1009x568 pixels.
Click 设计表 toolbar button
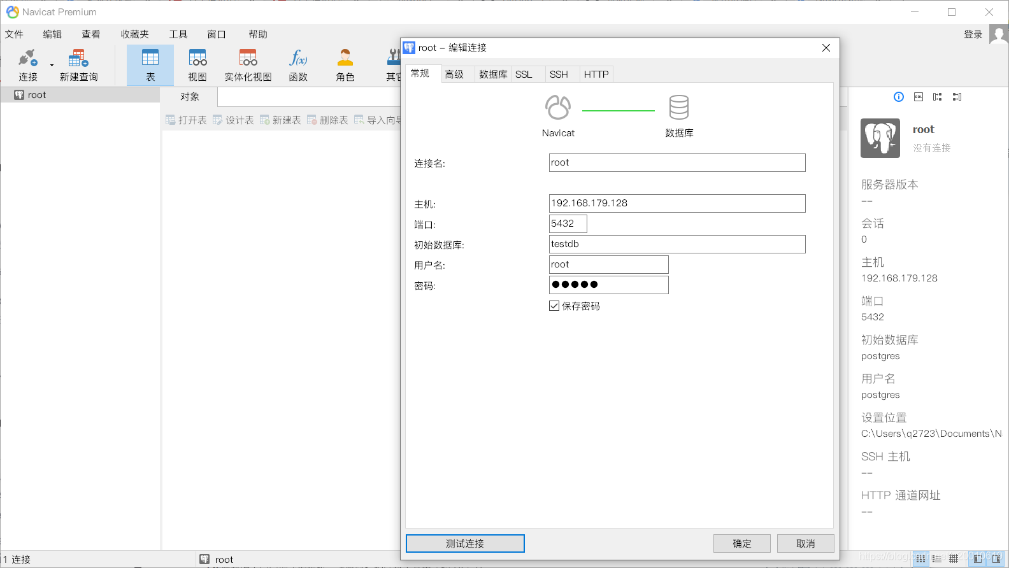[x=233, y=120]
